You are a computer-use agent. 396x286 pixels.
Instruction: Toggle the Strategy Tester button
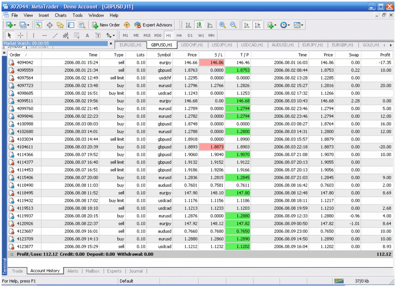(x=82, y=25)
